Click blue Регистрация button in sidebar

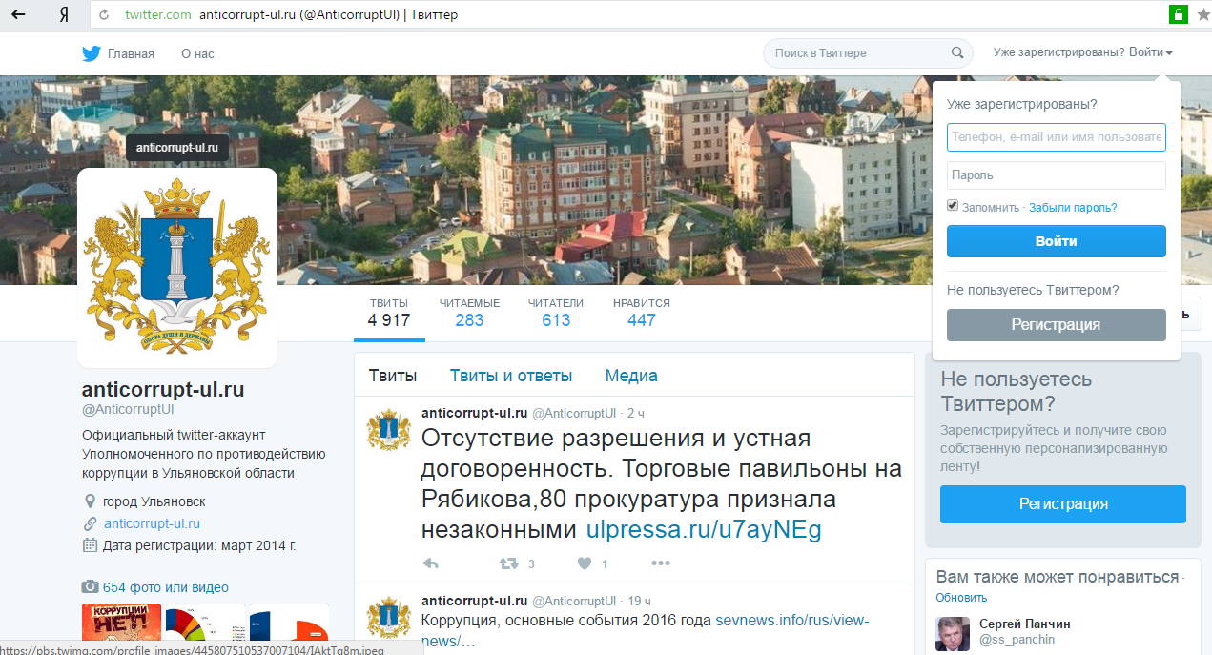pyautogui.click(x=1063, y=504)
